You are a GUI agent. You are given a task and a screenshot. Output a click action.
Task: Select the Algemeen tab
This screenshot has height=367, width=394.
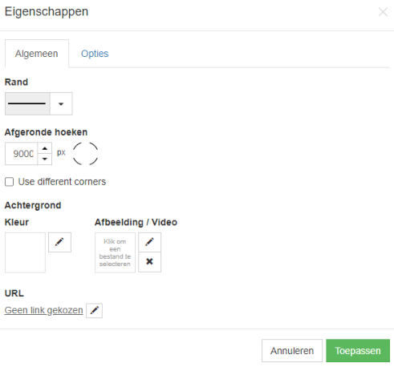pos(37,54)
